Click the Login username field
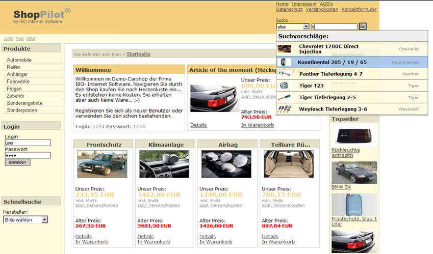Viewport: 433px width, 254px height. pos(28,143)
